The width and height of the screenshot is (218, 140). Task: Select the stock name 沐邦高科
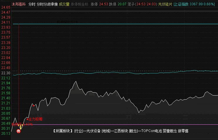(19, 4)
